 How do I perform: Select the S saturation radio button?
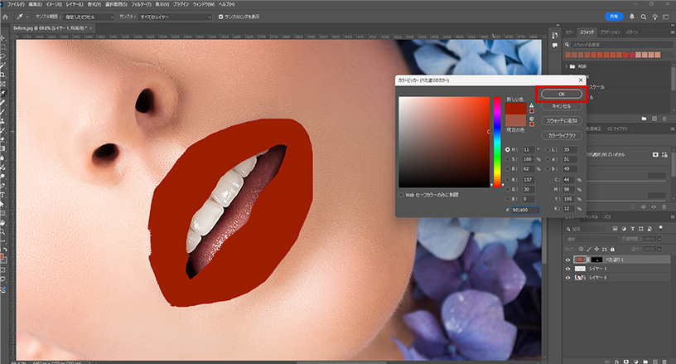point(508,158)
